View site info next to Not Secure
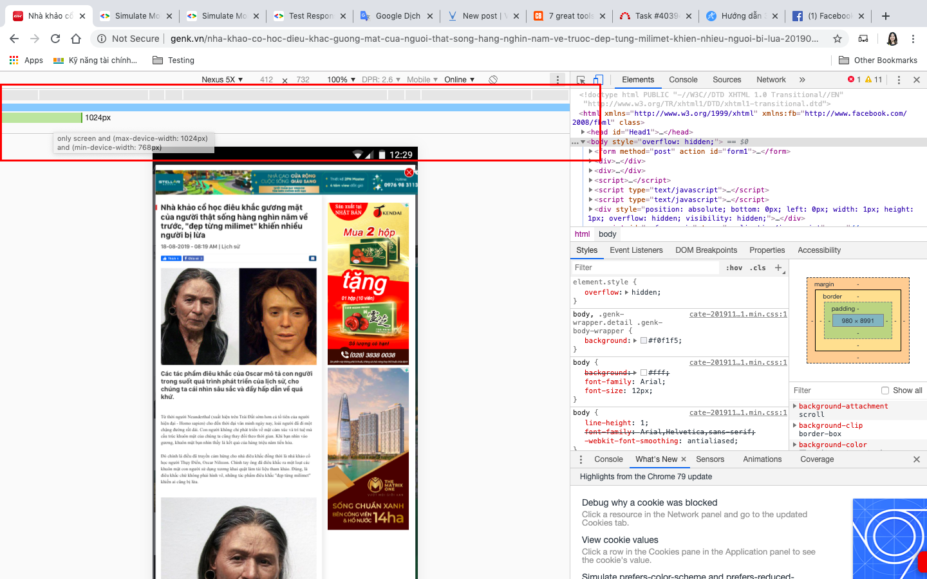 102,39
